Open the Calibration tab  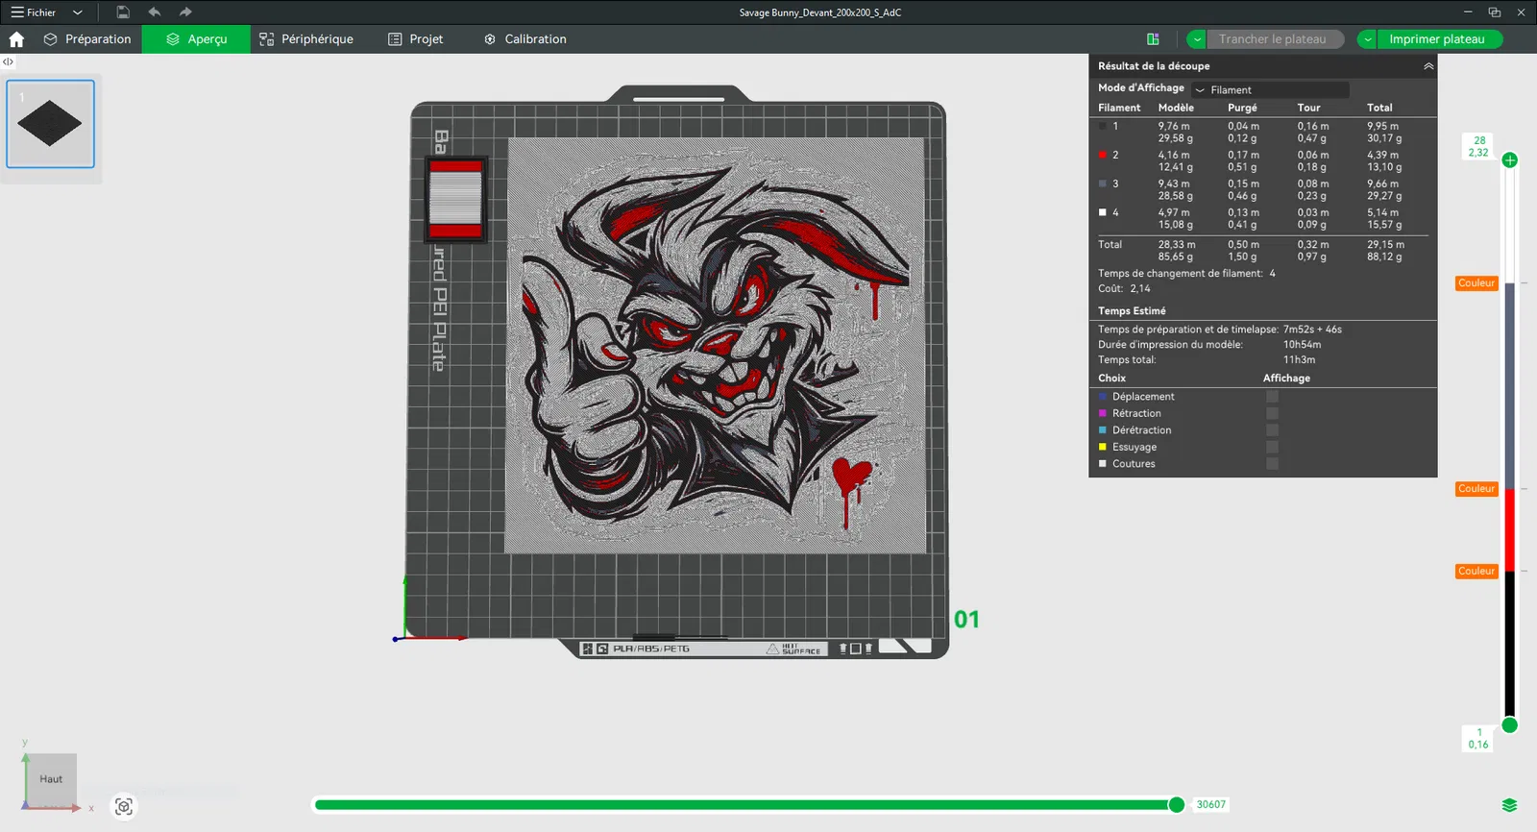[x=525, y=39]
